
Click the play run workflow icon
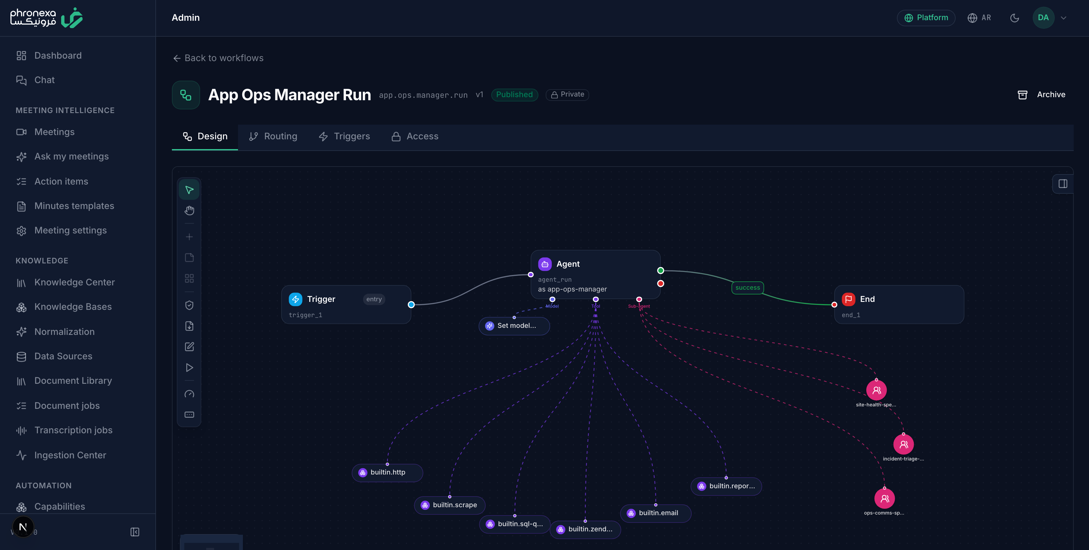(189, 368)
